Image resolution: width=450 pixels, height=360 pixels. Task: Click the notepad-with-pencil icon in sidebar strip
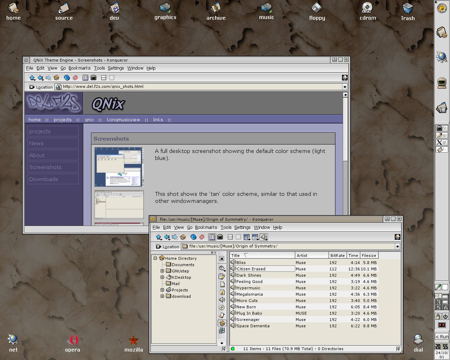coord(222,276)
